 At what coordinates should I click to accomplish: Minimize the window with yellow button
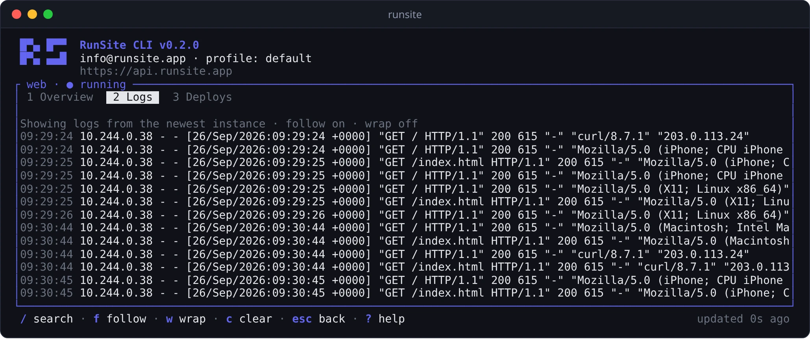(32, 14)
